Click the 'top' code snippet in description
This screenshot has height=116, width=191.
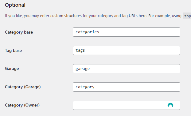(x=187, y=16)
